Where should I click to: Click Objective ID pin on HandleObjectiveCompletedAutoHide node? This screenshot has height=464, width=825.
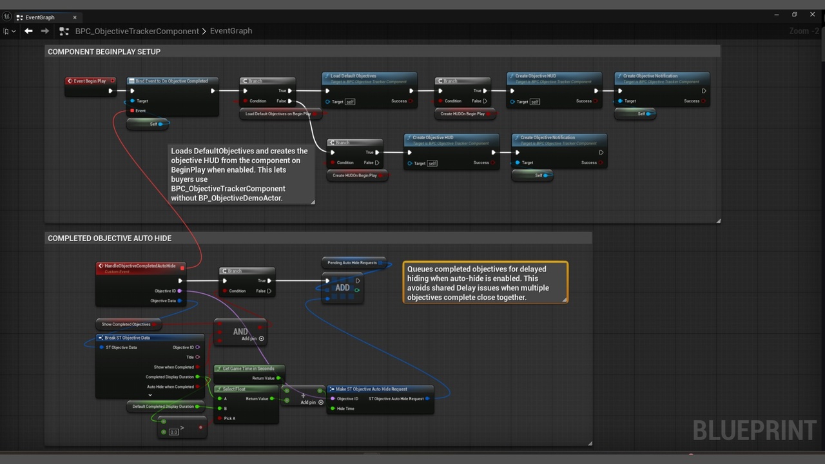180,291
